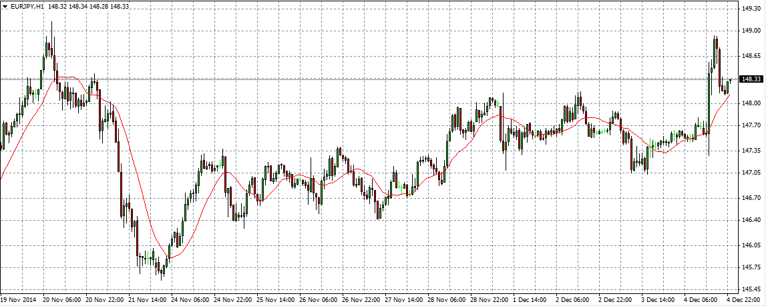Click the 24 Nov 06:00 time label

click(x=189, y=299)
